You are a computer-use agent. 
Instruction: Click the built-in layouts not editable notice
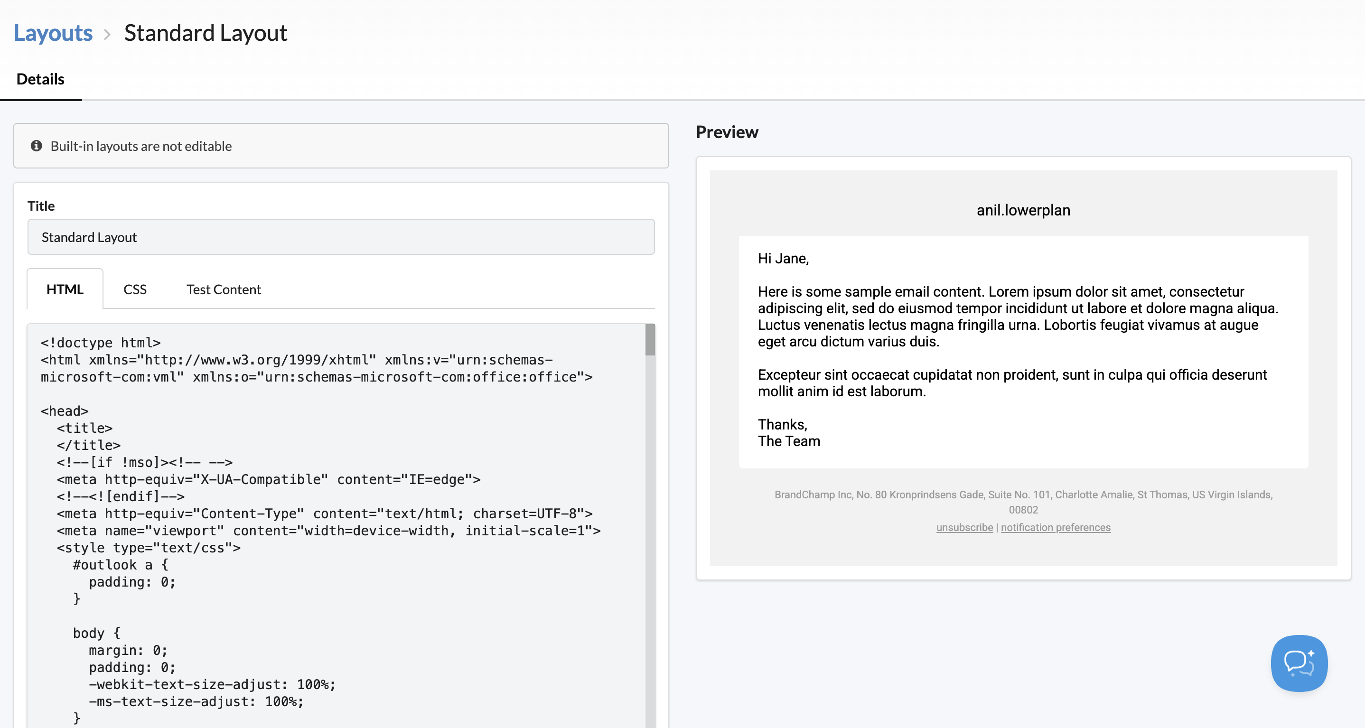141,146
